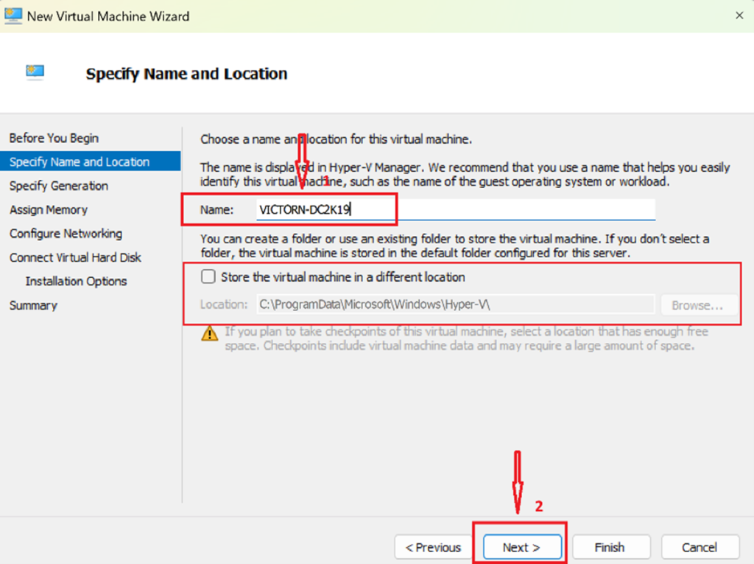Go to the Summary step

point(33,305)
